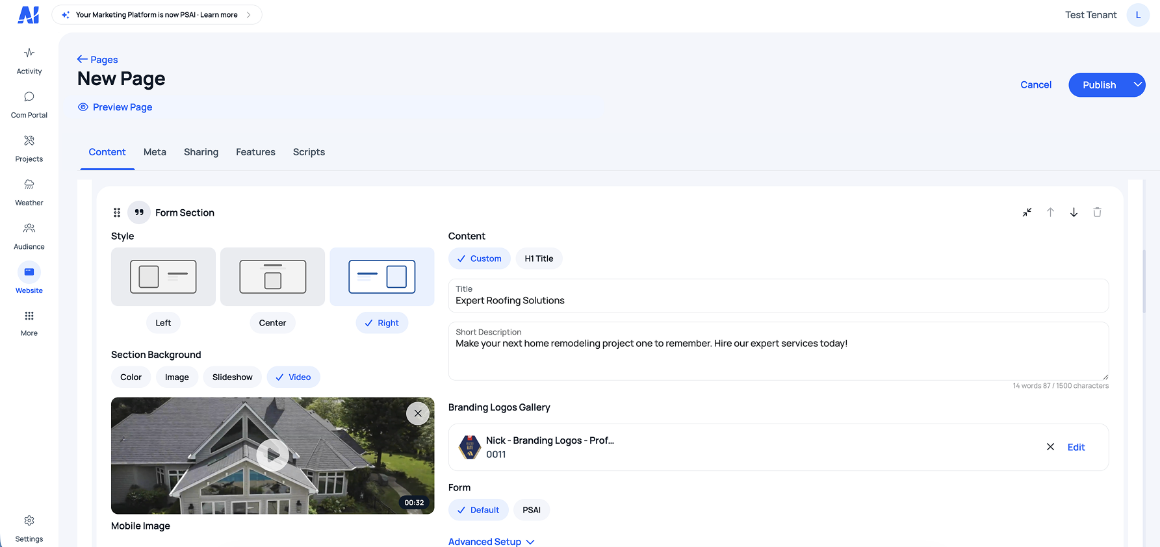Click into the Short Description textarea
This screenshot has height=547, width=1160.
778,351
